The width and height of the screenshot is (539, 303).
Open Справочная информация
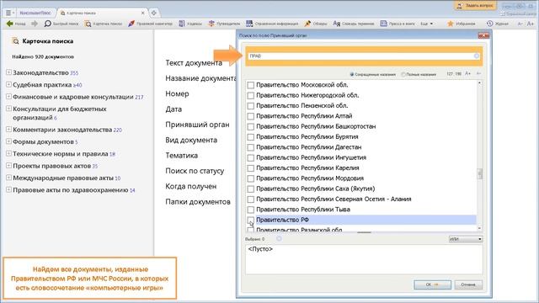tap(272, 24)
